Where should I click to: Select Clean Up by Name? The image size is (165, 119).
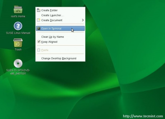click(x=60, y=37)
